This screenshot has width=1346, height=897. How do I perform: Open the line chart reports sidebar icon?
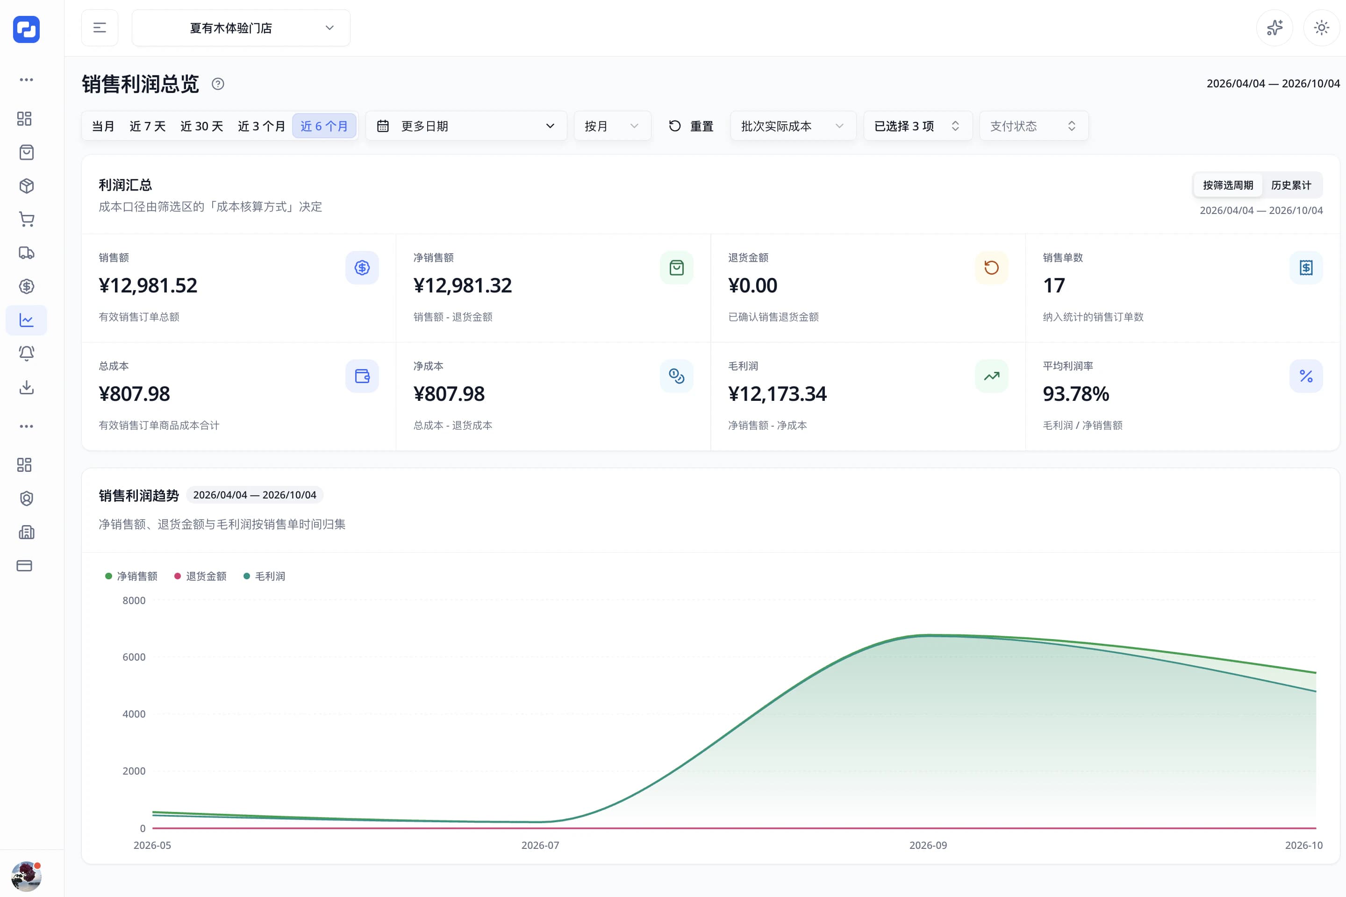coord(26,320)
